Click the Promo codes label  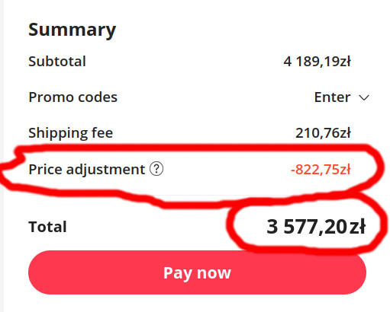pos(73,97)
